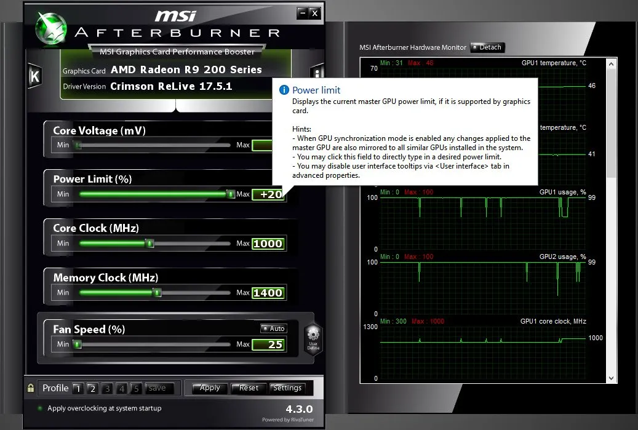Select profile slot 3
Screen dimensions: 638x430
108,389
